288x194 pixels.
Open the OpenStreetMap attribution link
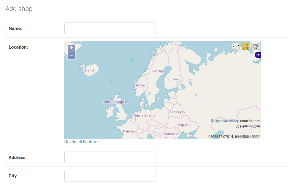tap(227, 121)
